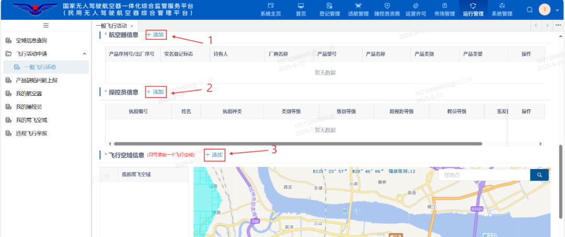This screenshot has width=565, height=237.
Task: Close the 一般飞行活动 tab
Action: 132,26
